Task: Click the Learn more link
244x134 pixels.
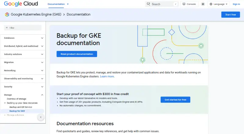Action: tap(107, 76)
